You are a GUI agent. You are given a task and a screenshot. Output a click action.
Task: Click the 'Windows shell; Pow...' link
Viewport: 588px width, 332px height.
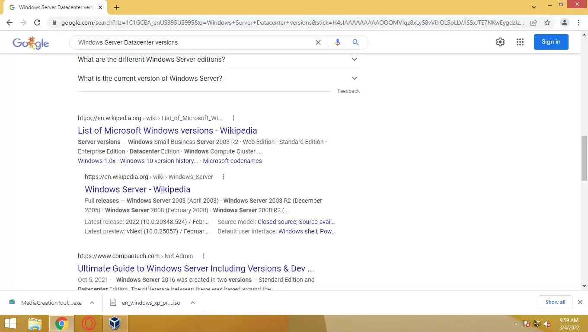pyautogui.click(x=307, y=231)
